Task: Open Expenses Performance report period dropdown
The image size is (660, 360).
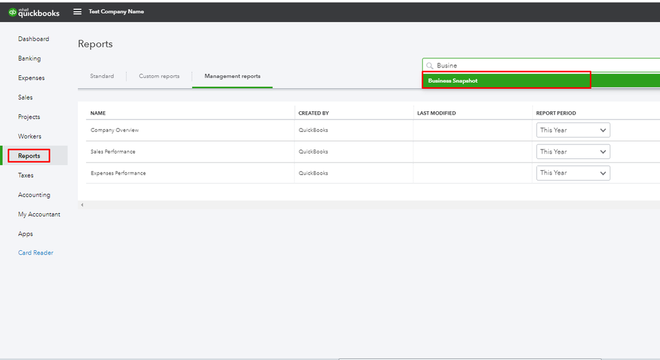Action: 573,173
